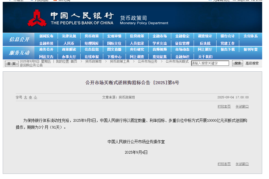Focus the search keyword input field
Viewport: 269px width, 179px height.
[x=210, y=63]
